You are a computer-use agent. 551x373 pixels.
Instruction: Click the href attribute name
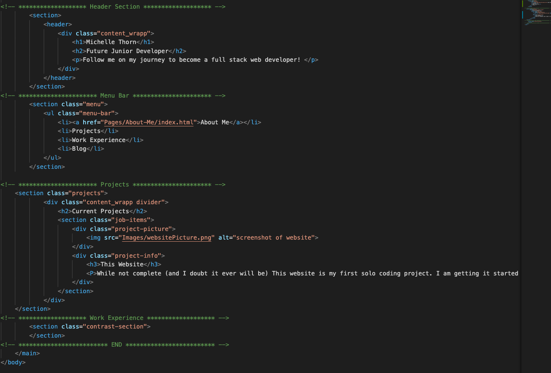(90, 122)
